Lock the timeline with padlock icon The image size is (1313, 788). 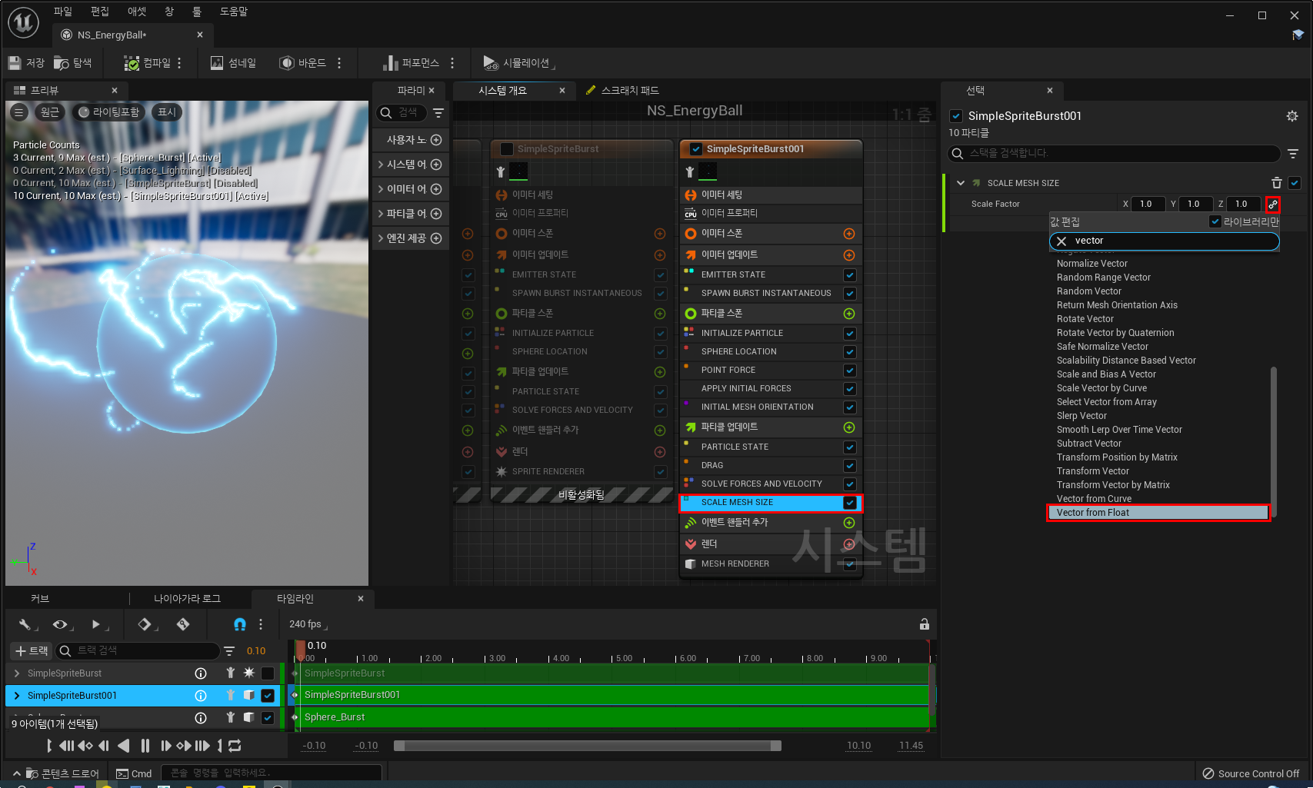pos(925,624)
